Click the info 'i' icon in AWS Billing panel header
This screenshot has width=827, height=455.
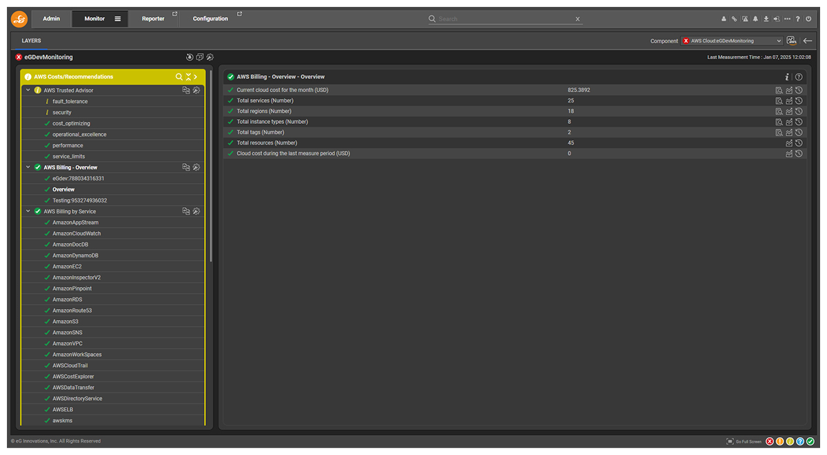pyautogui.click(x=787, y=77)
